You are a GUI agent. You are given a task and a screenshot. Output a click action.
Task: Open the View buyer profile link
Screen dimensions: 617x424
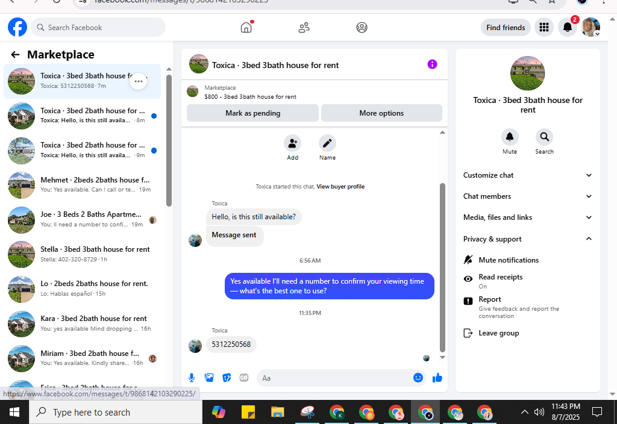pos(340,187)
